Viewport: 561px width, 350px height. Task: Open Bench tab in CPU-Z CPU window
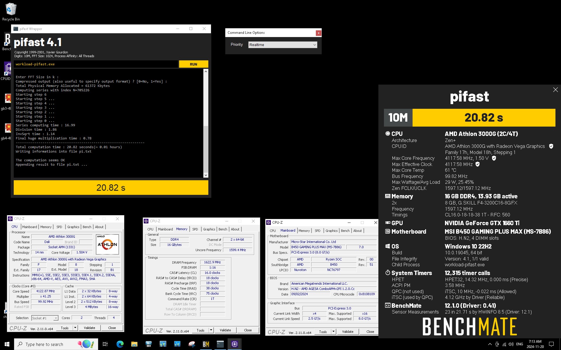(x=87, y=227)
